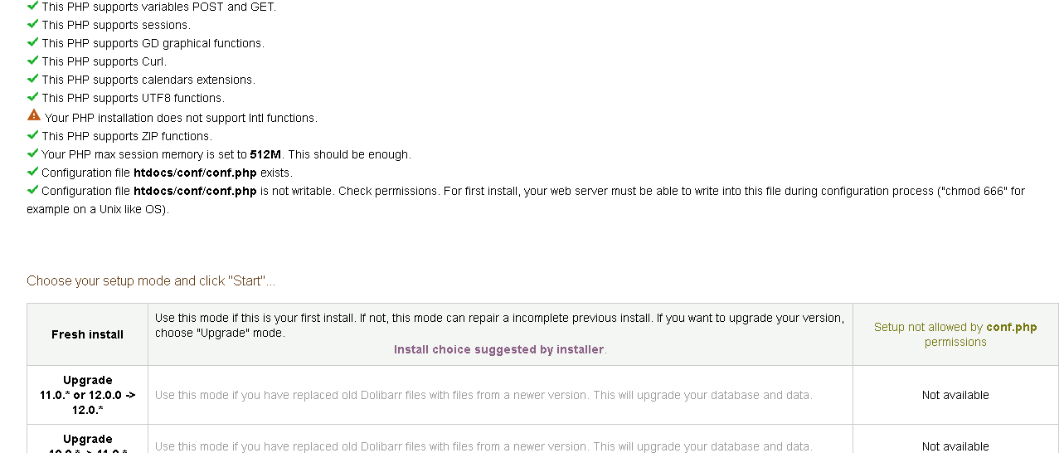Click the 'Choose your setup mode' heading
Viewport: 1064px width, 453px height.
151,281
